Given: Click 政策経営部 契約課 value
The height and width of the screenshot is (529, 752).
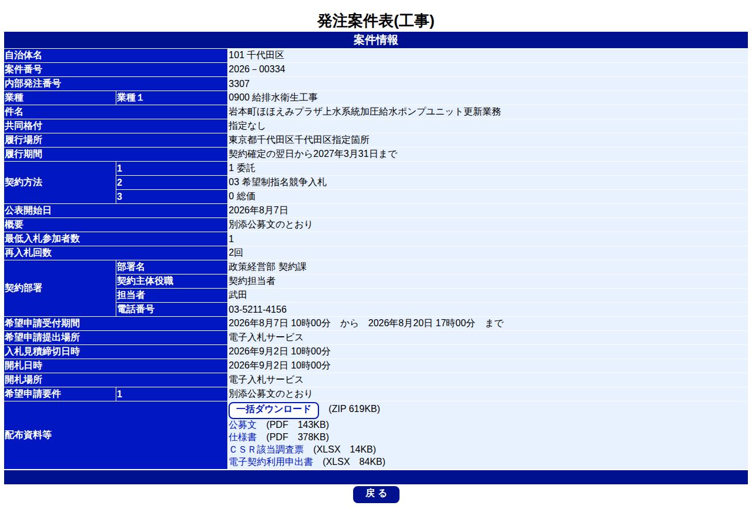Looking at the screenshot, I should [267, 267].
